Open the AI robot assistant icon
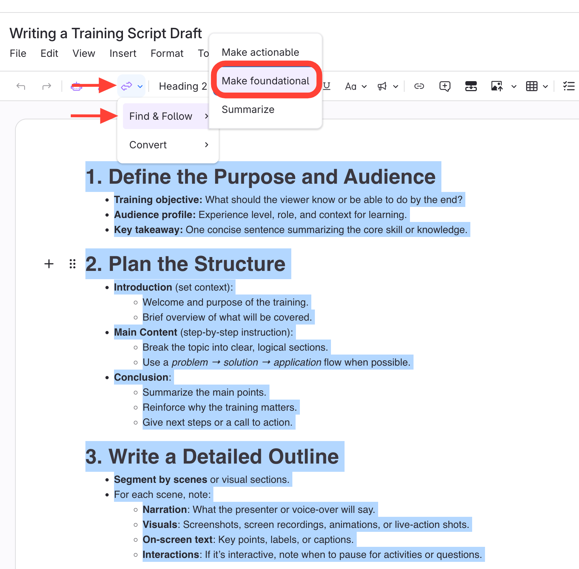The height and width of the screenshot is (569, 579). pyautogui.click(x=76, y=86)
